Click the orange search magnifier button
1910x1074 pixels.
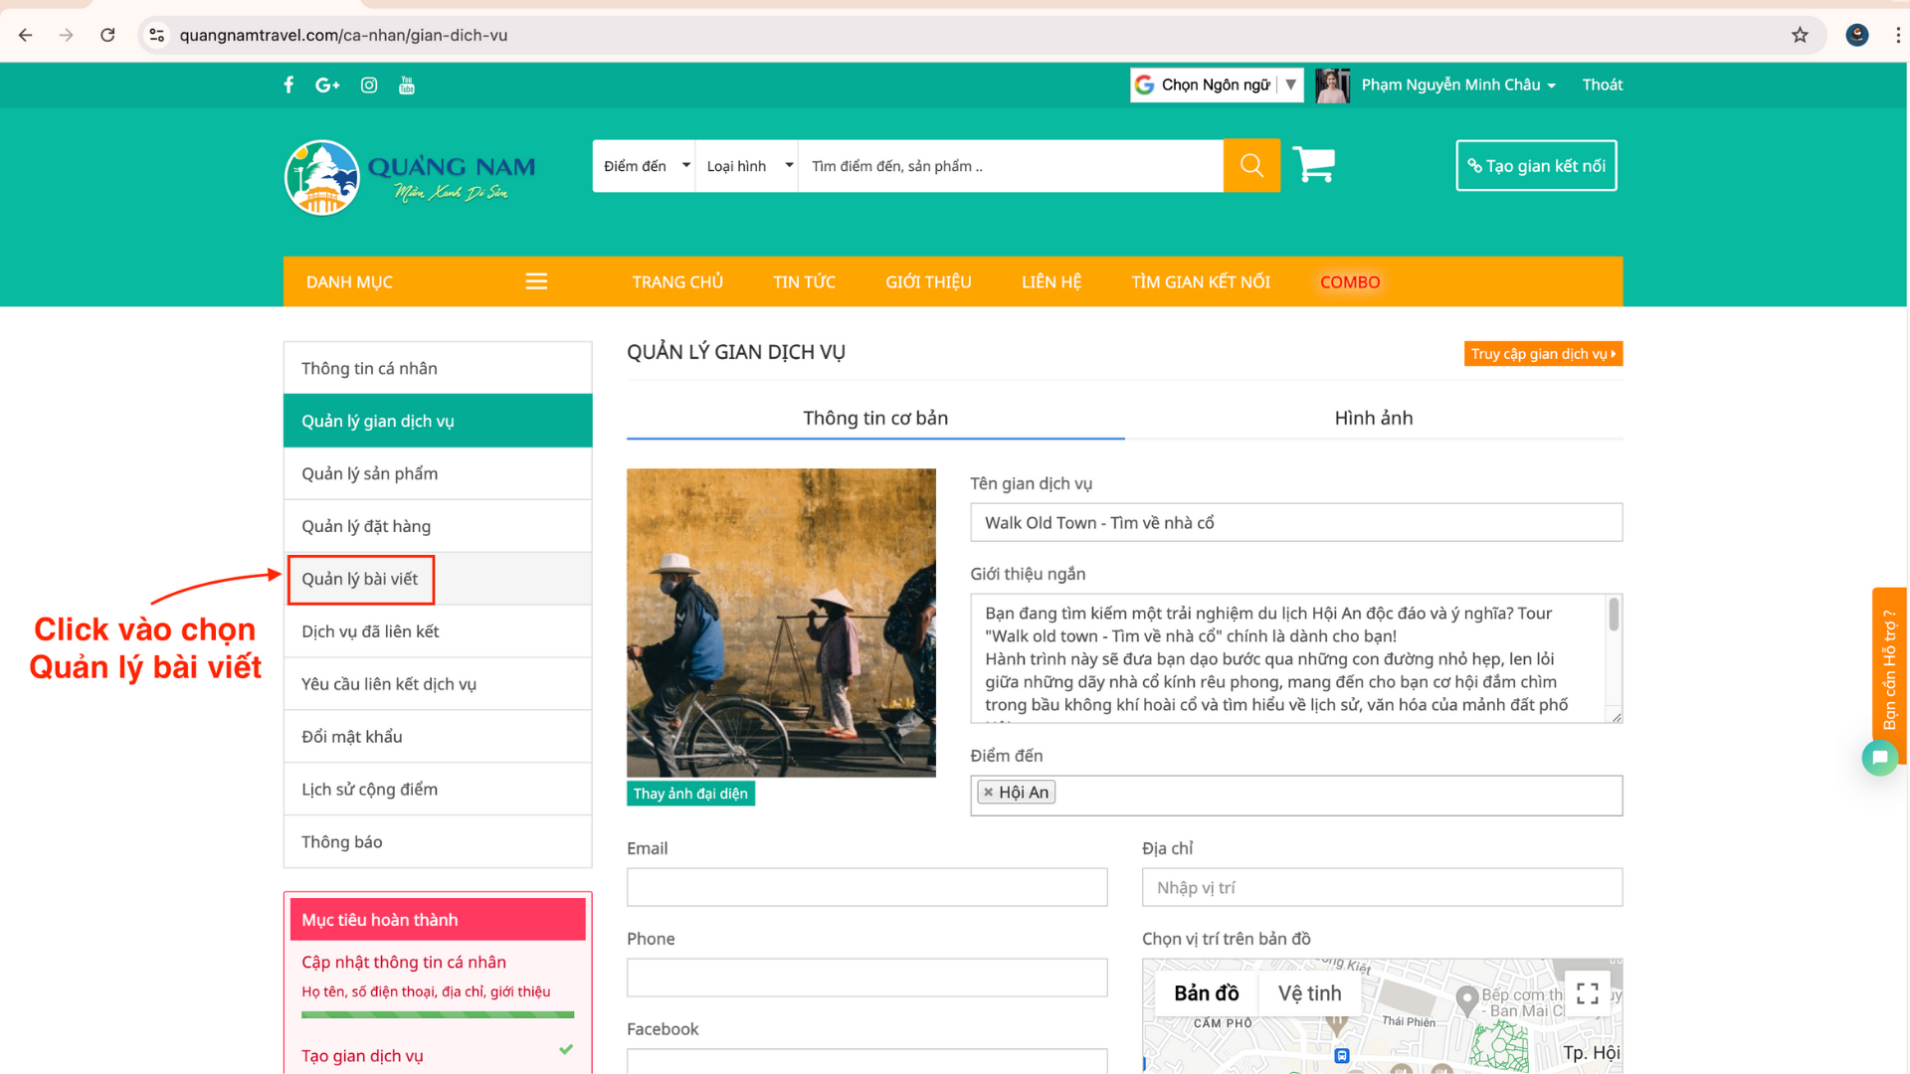[1251, 165]
